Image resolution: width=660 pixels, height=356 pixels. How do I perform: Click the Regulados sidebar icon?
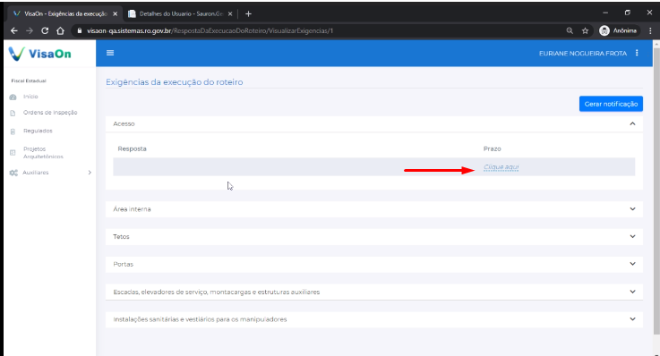coord(13,131)
